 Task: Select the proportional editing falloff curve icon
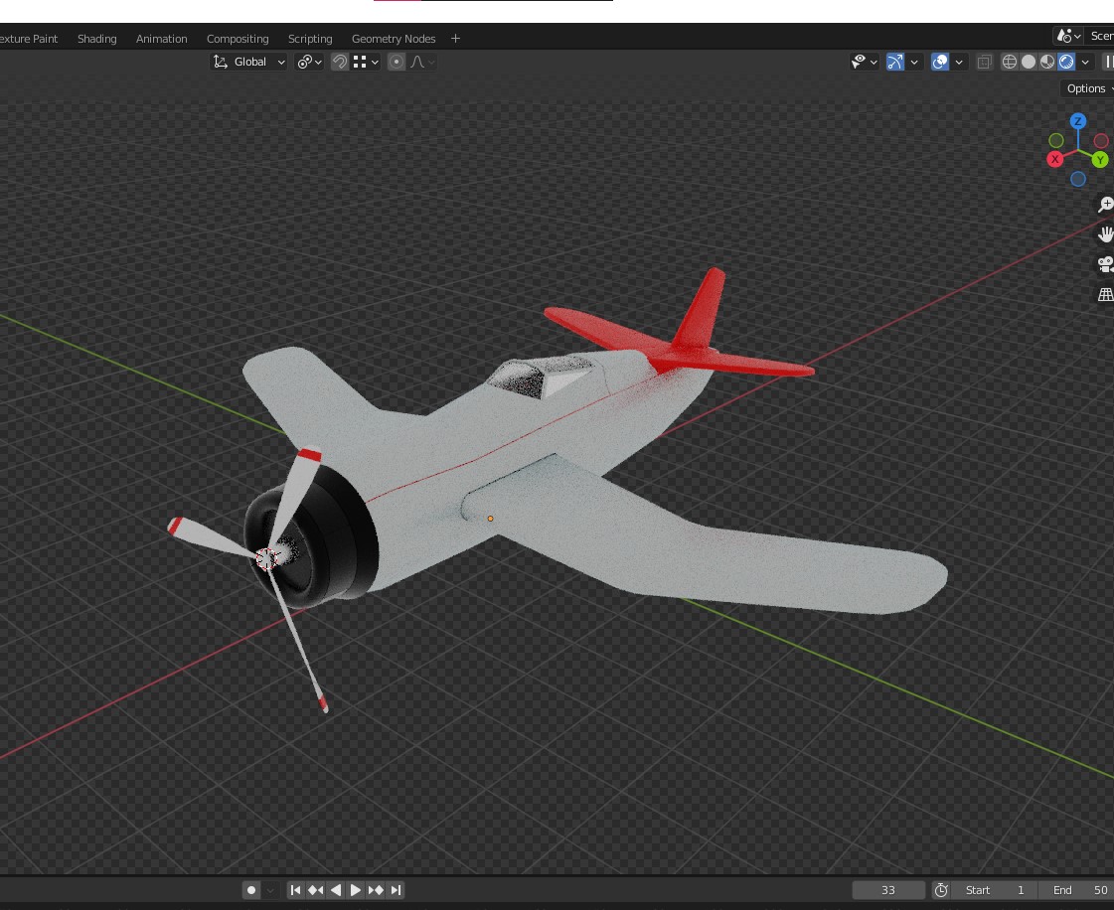tap(418, 62)
